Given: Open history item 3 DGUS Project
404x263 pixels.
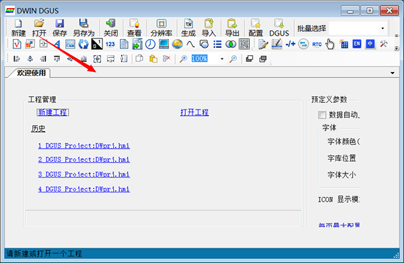Looking at the screenshot, I should [84, 174].
